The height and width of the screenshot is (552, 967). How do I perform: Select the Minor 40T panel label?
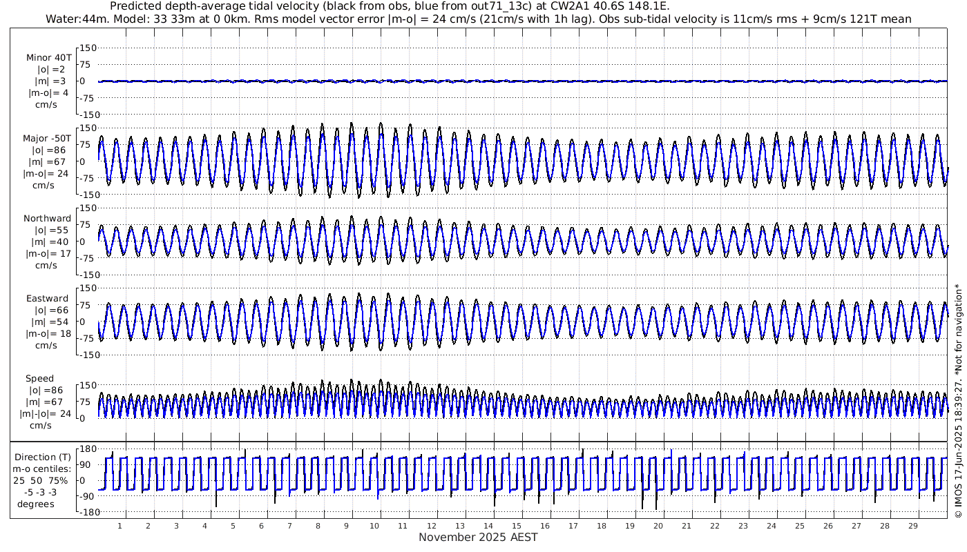pyautogui.click(x=48, y=57)
